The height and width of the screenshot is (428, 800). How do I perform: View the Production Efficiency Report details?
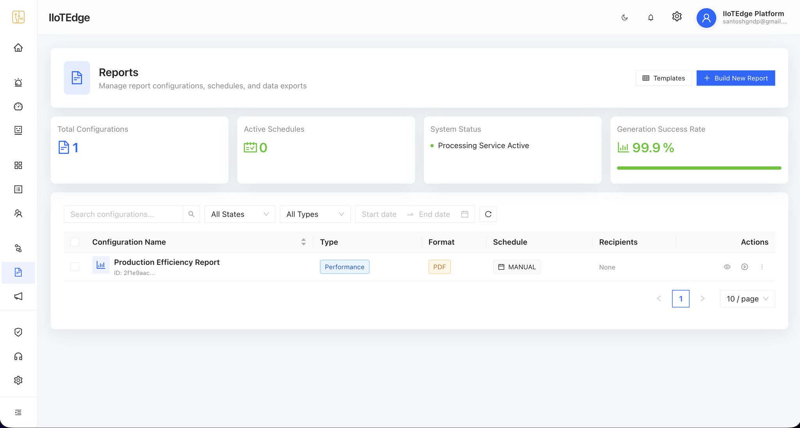pos(727,267)
